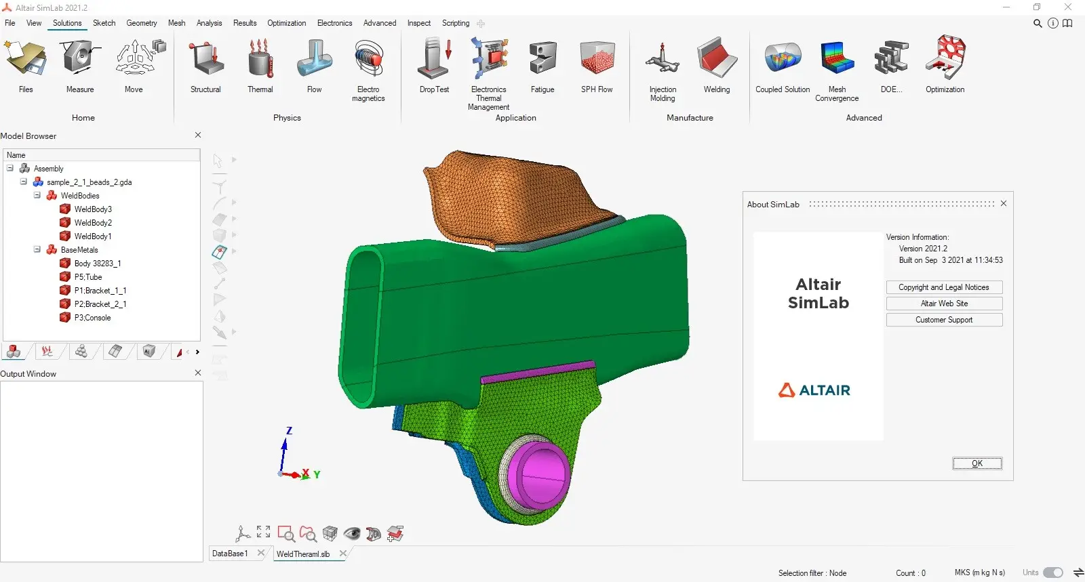Launch the Drop Test application

point(434,59)
